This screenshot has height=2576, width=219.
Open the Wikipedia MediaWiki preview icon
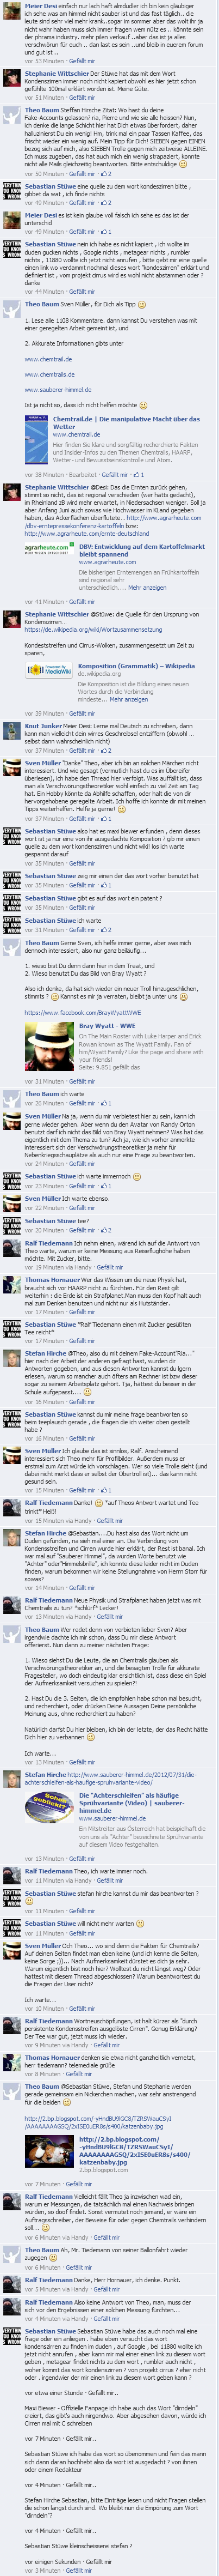(47, 670)
